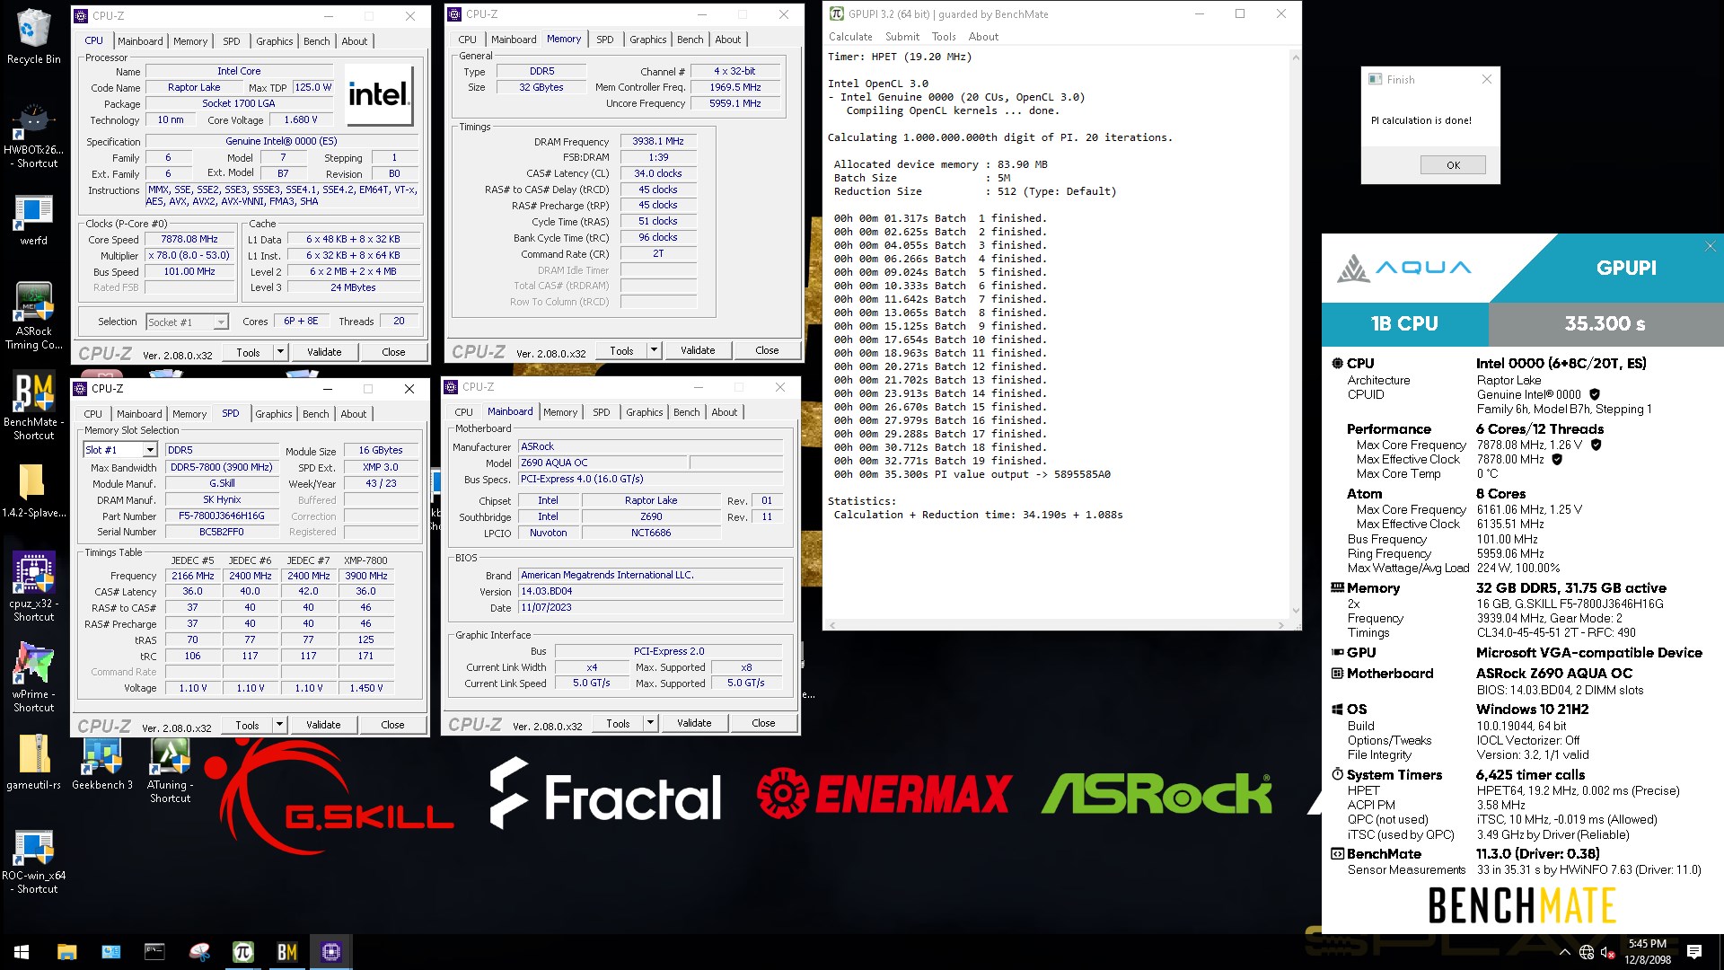Expand Tools dropdown arrow in Mainboard tab window
The height and width of the screenshot is (970, 1724).
[x=650, y=723]
